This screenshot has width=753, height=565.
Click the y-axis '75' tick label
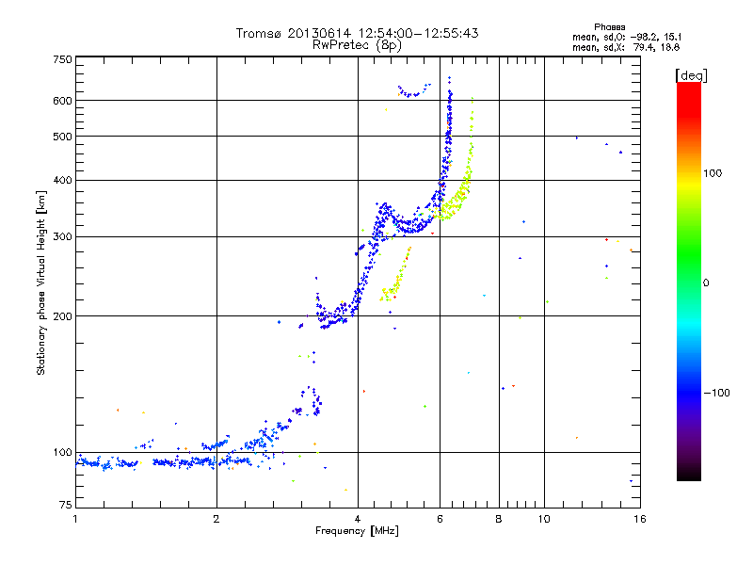(66, 505)
